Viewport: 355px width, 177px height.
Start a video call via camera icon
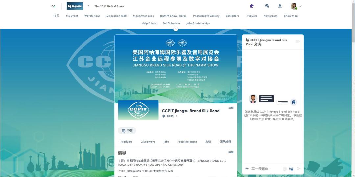pyautogui.click(x=298, y=41)
